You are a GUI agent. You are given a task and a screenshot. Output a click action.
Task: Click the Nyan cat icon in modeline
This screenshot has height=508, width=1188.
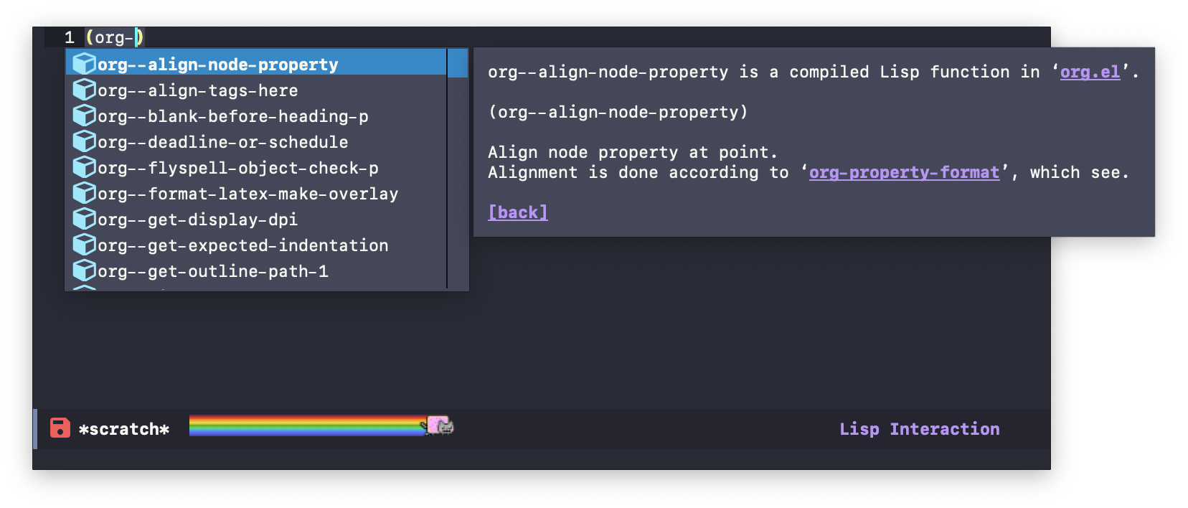440,425
